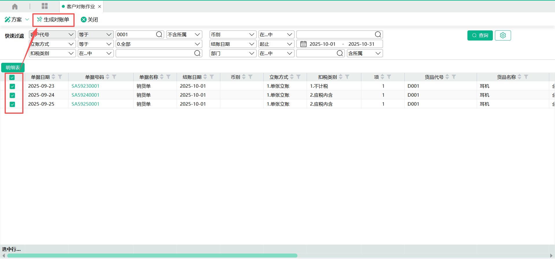This screenshot has width=555, height=259.
Task: Click the filter icon on 单据号码 column
Action: coord(114,77)
